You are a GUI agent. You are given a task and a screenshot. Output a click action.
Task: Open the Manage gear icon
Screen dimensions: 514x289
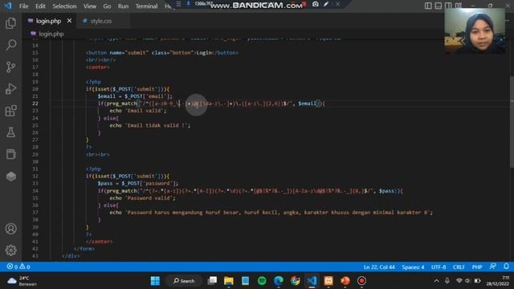(x=10, y=250)
